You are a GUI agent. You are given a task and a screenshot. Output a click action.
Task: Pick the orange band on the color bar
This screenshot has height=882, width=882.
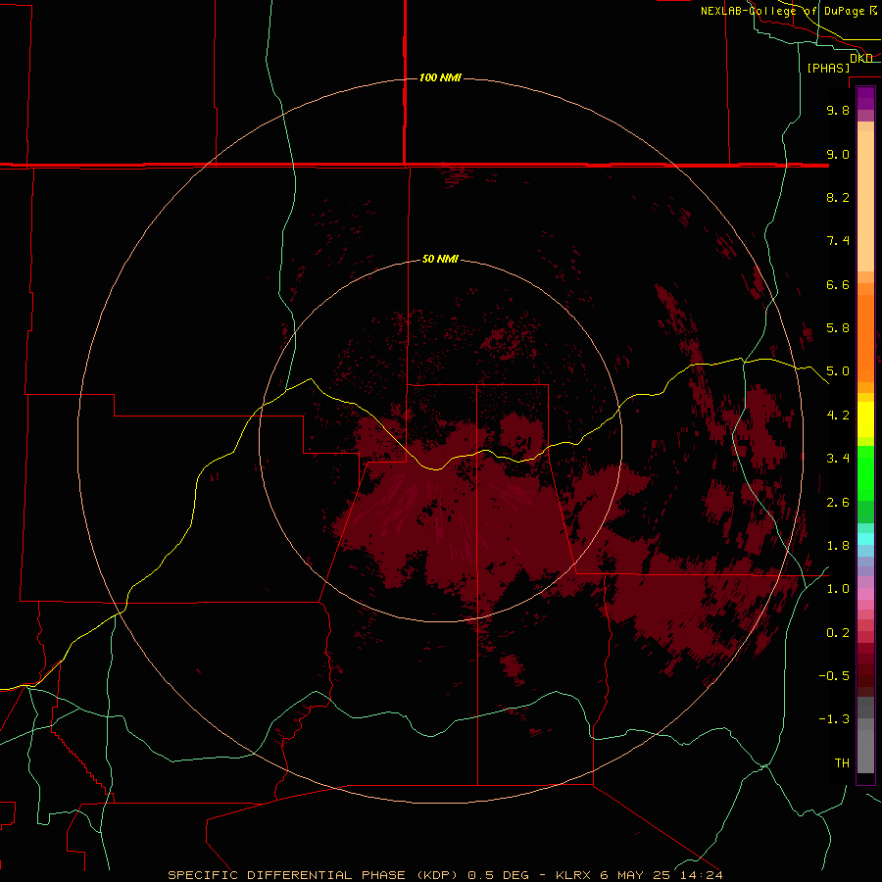pos(865,338)
